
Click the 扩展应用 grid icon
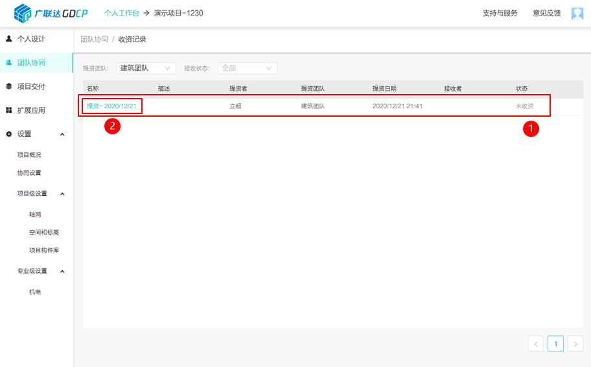[9, 110]
